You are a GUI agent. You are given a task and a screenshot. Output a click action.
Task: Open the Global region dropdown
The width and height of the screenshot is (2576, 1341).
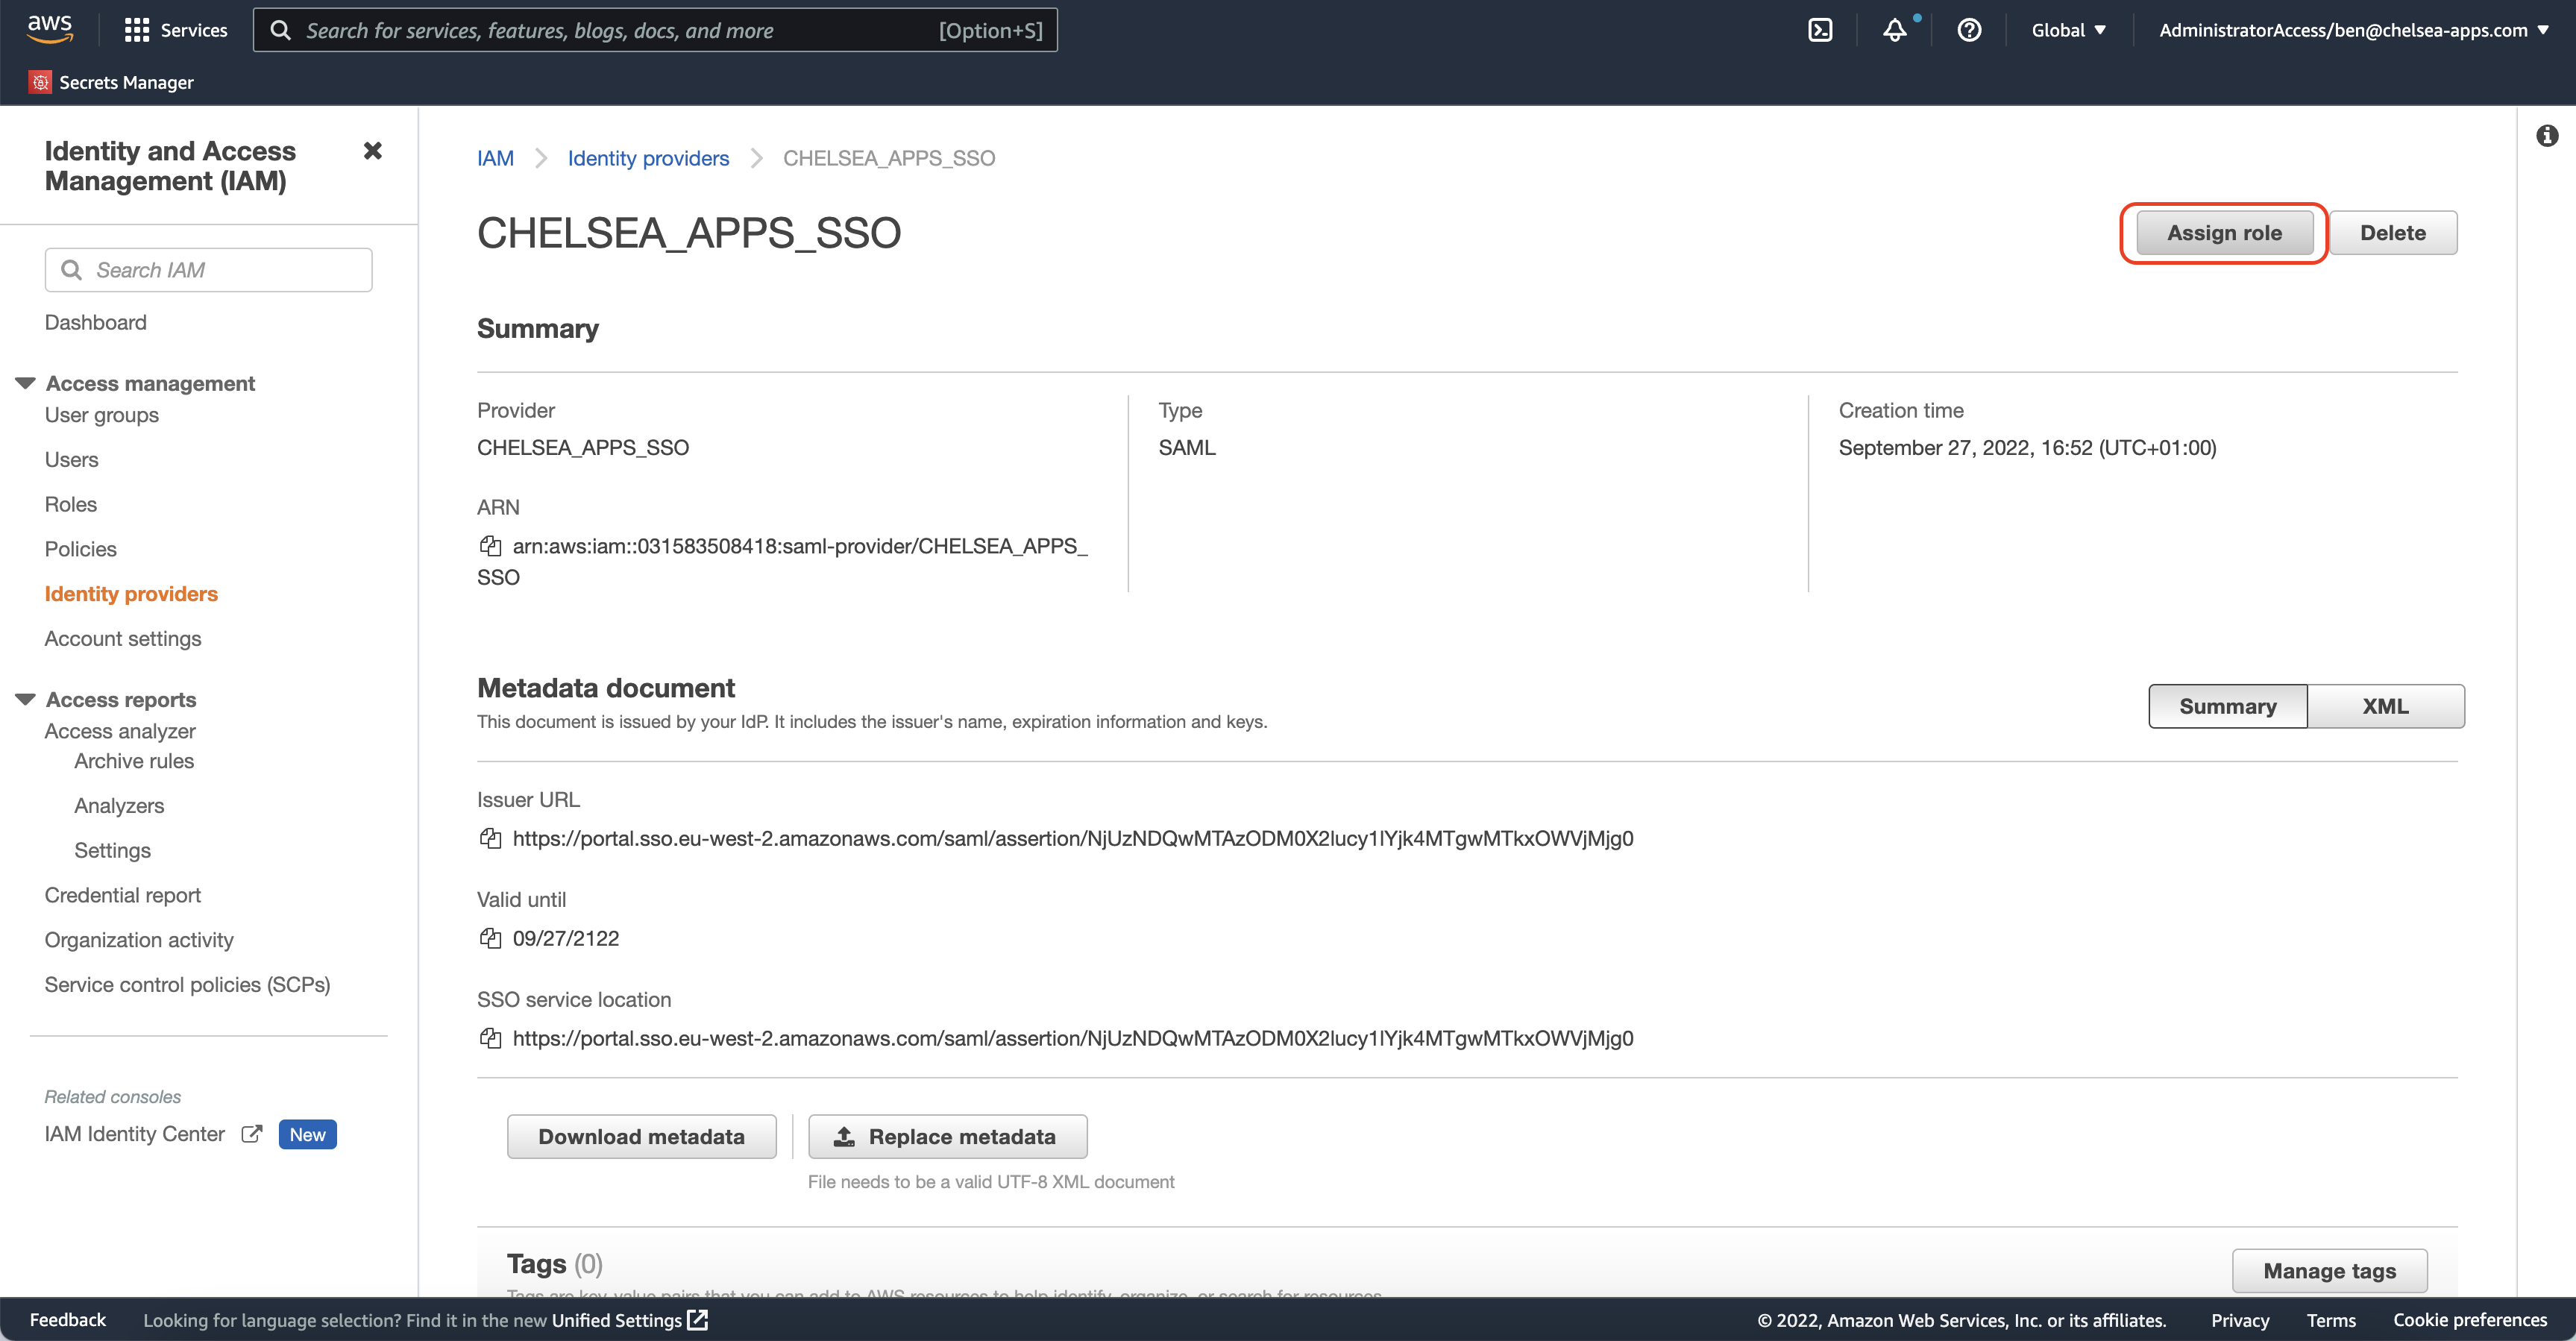pos(2068,30)
